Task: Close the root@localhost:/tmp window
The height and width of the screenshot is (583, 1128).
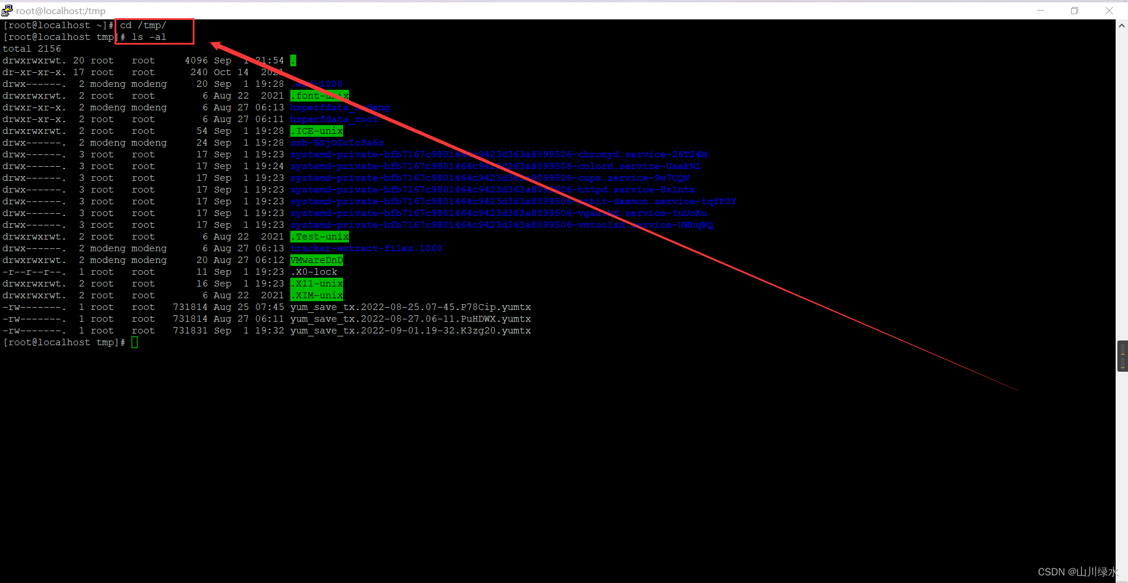Action: (x=1109, y=11)
